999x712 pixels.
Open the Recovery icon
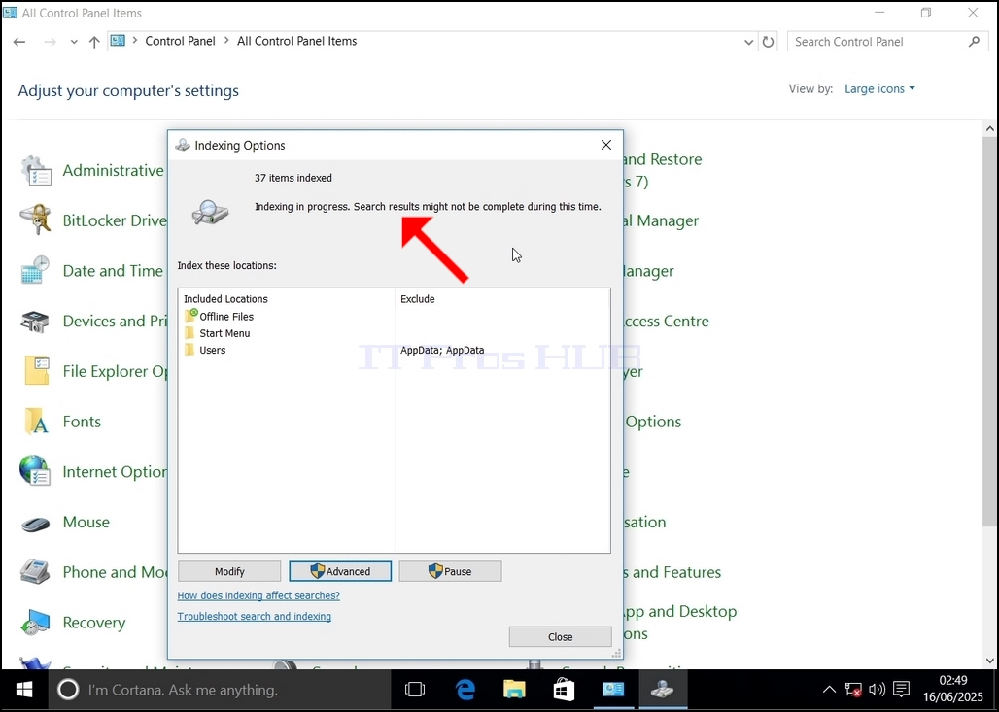pyautogui.click(x=36, y=623)
